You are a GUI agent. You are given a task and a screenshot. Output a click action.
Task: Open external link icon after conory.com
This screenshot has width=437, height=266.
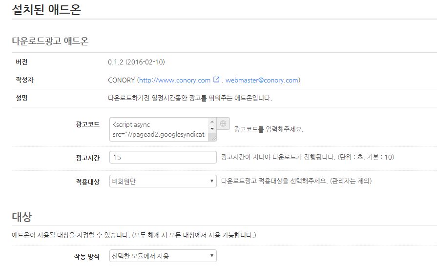pos(216,80)
